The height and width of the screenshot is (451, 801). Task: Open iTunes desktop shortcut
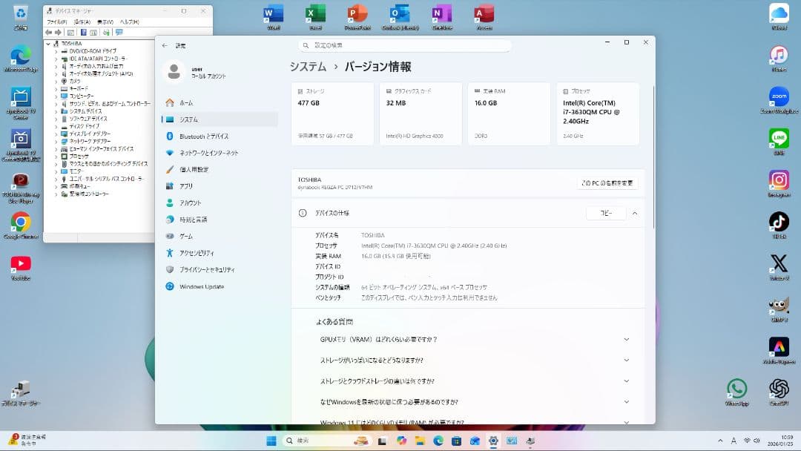tap(779, 58)
